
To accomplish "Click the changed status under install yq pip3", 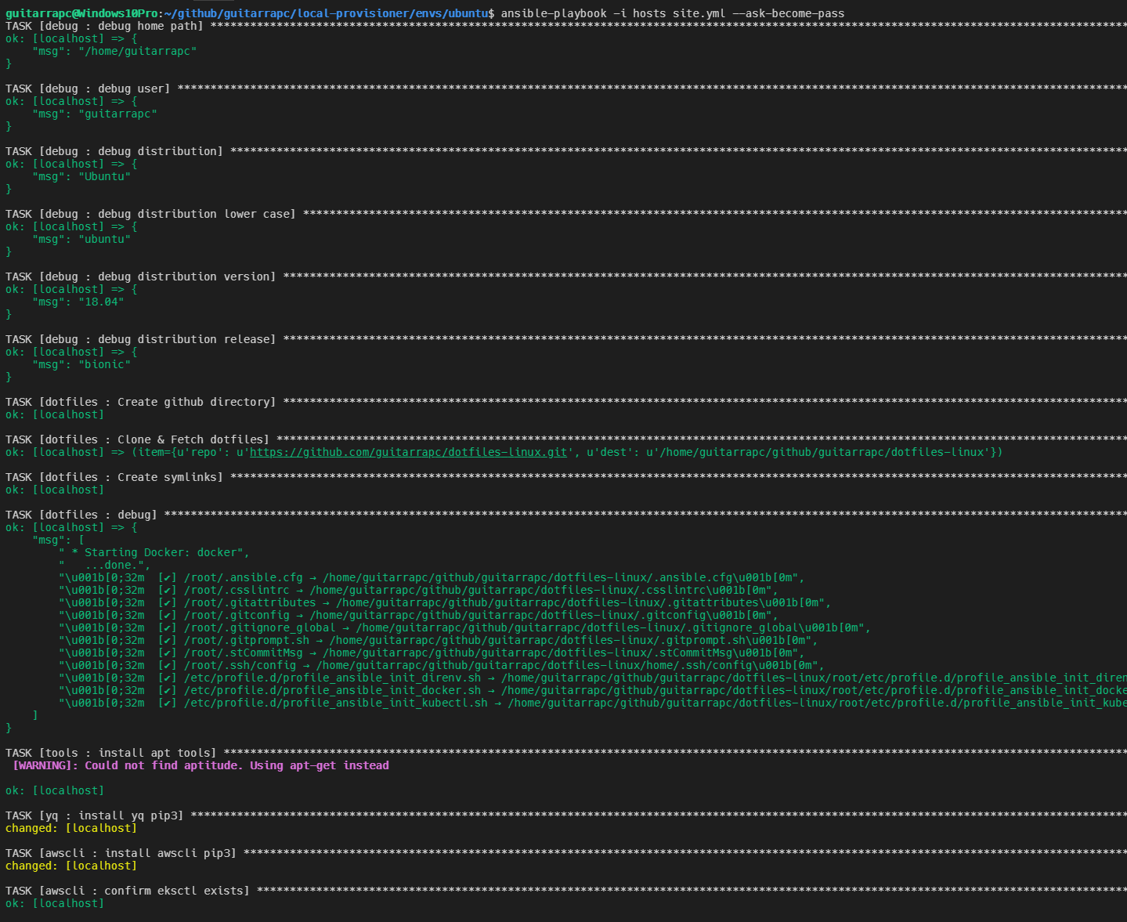I will pos(70,828).
